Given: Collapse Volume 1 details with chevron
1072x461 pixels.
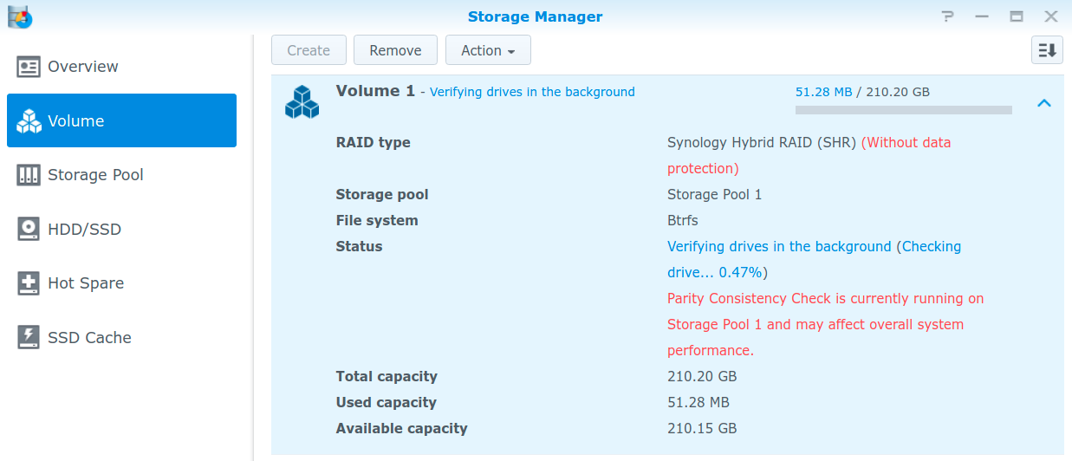Looking at the screenshot, I should (x=1044, y=103).
